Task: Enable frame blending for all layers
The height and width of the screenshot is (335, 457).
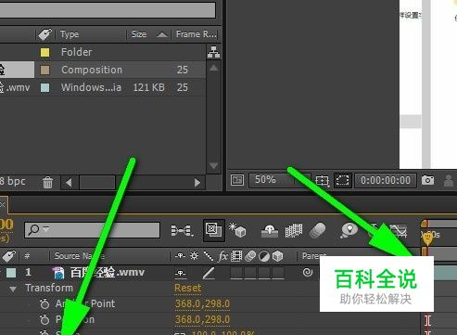Action: tap(294, 230)
